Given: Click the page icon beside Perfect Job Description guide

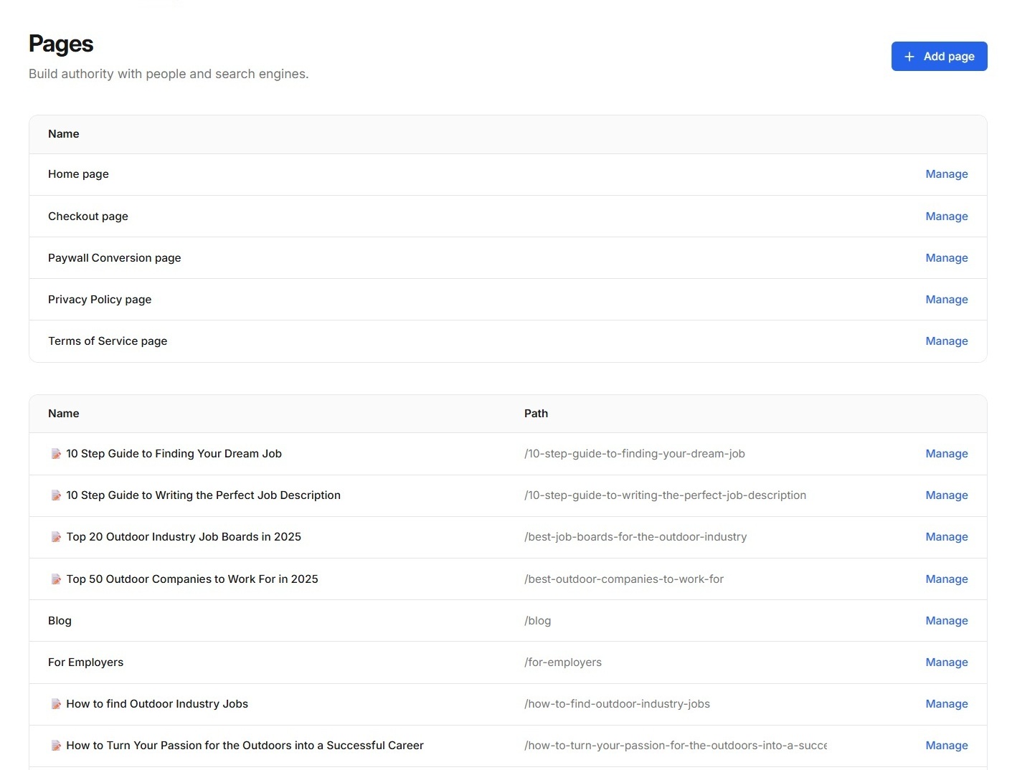Looking at the screenshot, I should (x=56, y=495).
